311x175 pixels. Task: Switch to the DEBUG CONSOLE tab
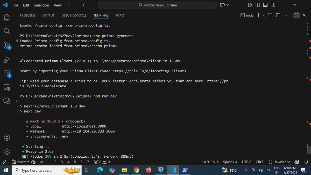[x=74, y=15]
